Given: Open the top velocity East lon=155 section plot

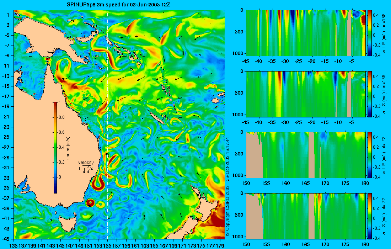Looking at the screenshot, I should point(305,33).
